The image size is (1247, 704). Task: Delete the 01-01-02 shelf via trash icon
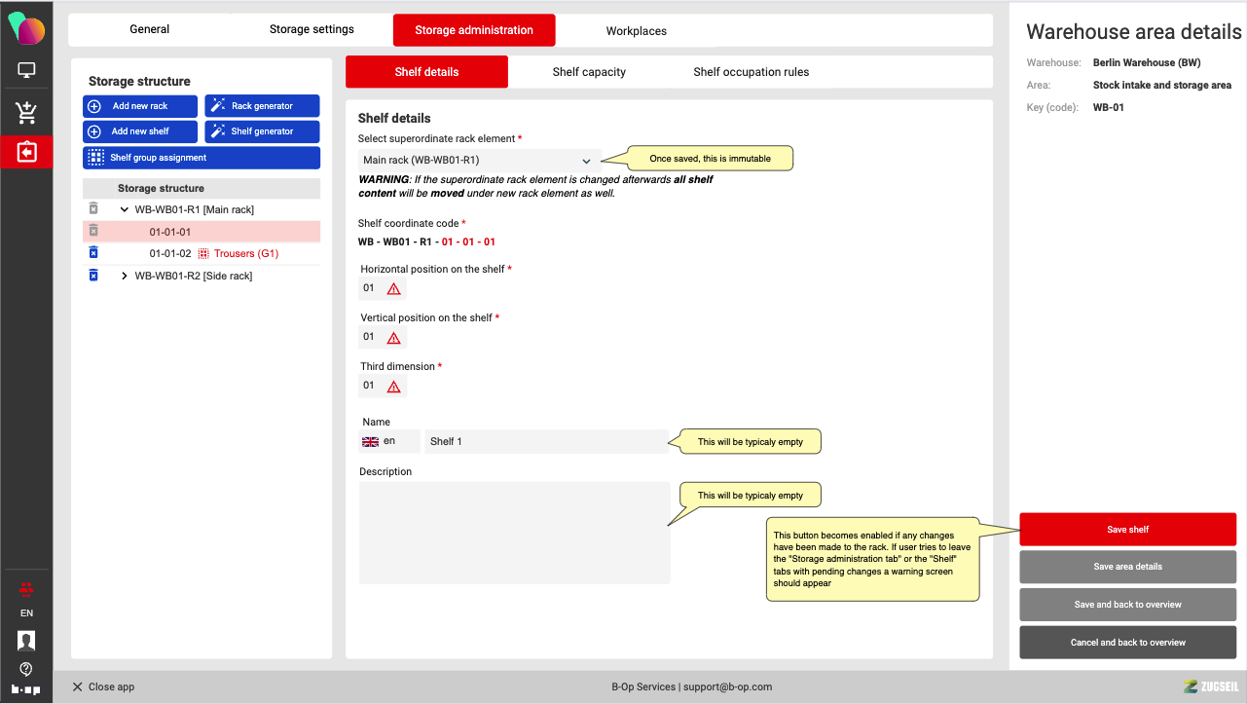tap(93, 253)
